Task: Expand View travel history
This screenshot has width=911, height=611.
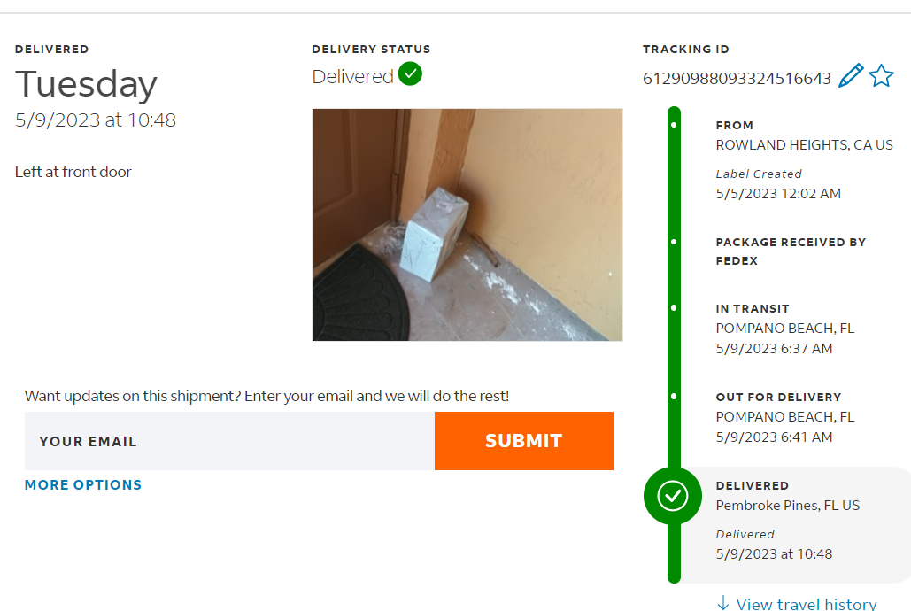Action: (x=807, y=605)
